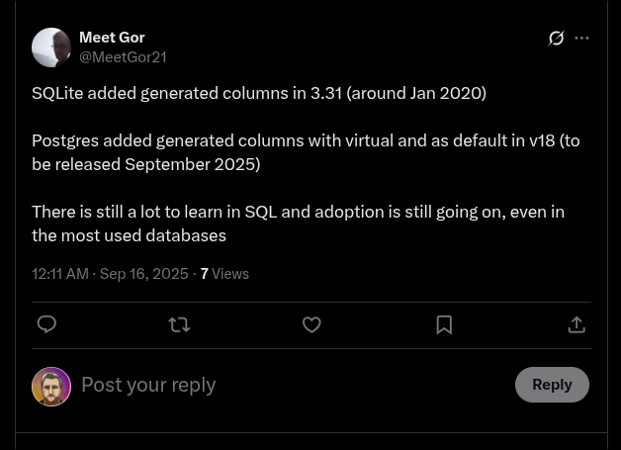The height and width of the screenshot is (450, 621).
Task: Open the 12:11 AM Sep 16, 2025 timestamp
Action: coord(110,274)
